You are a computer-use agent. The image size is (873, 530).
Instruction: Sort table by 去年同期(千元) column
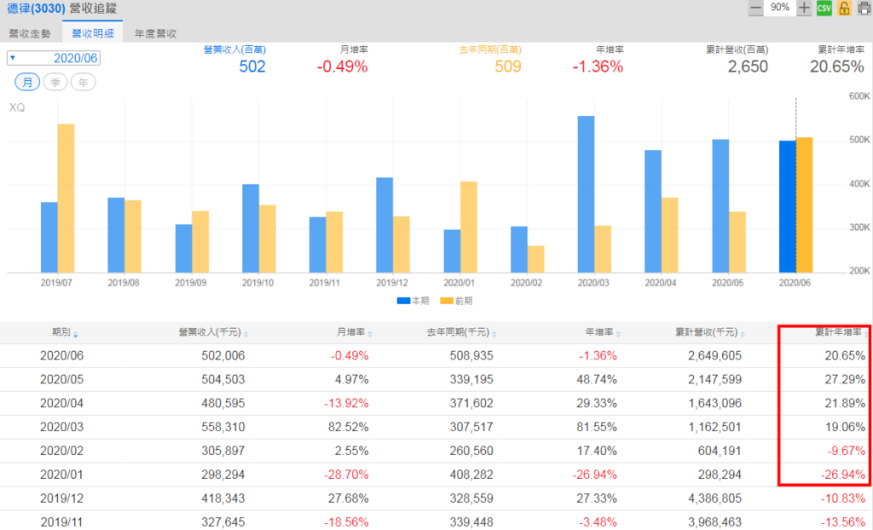coord(461,332)
